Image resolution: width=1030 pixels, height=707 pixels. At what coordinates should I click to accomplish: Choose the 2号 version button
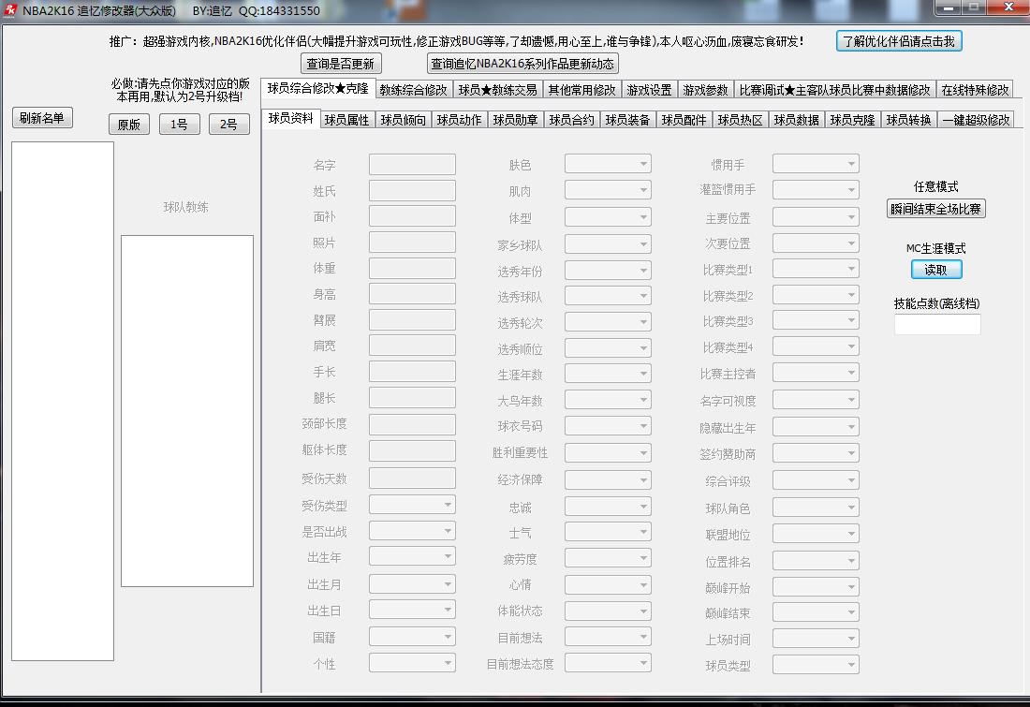[x=229, y=125]
